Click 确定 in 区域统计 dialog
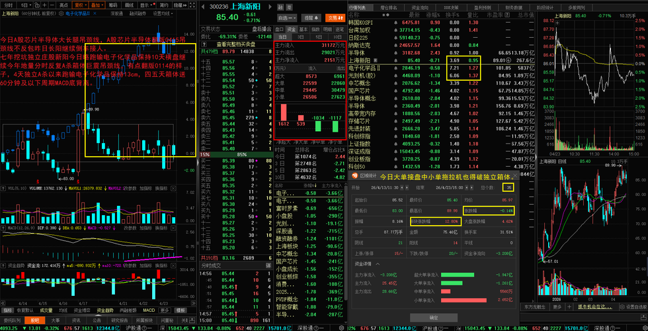The image size is (648, 331). tap(434, 317)
